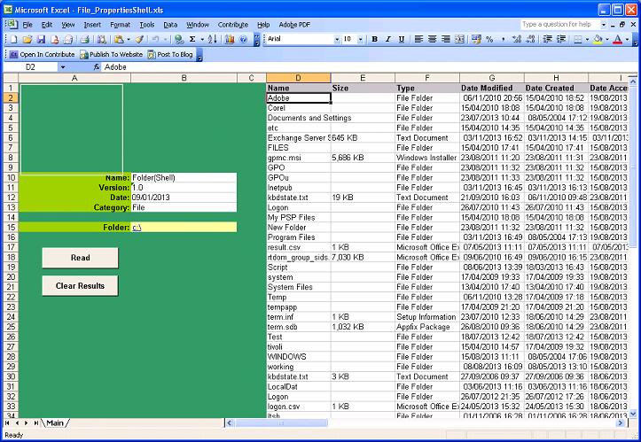
Task: Launch the Chart Wizard icon
Action: click(231, 40)
